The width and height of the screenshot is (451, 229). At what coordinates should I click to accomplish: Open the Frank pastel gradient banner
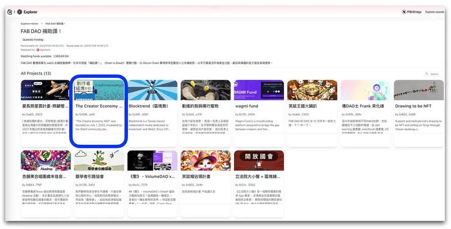(366, 90)
